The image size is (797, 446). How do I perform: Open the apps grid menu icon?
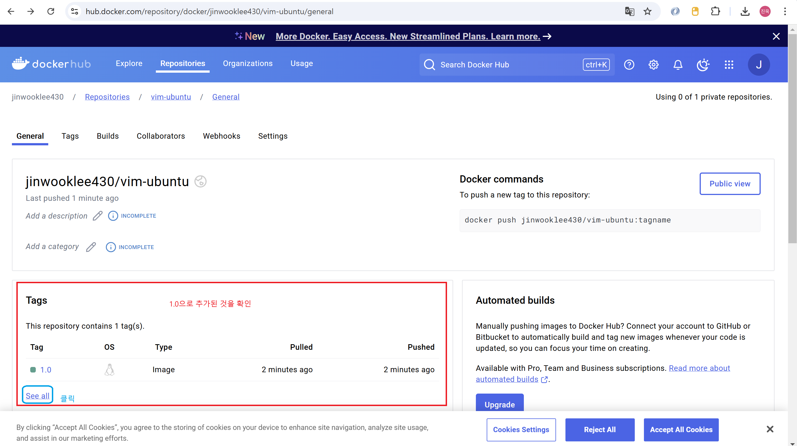(x=729, y=65)
